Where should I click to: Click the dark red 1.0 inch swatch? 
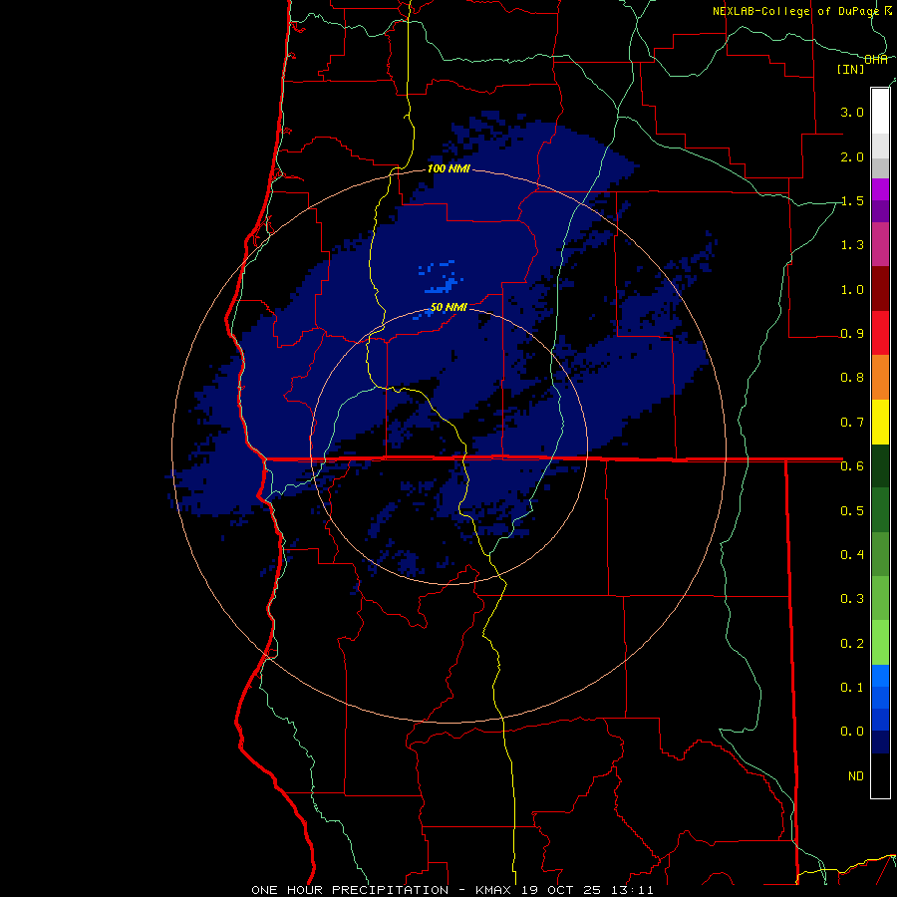(x=880, y=289)
